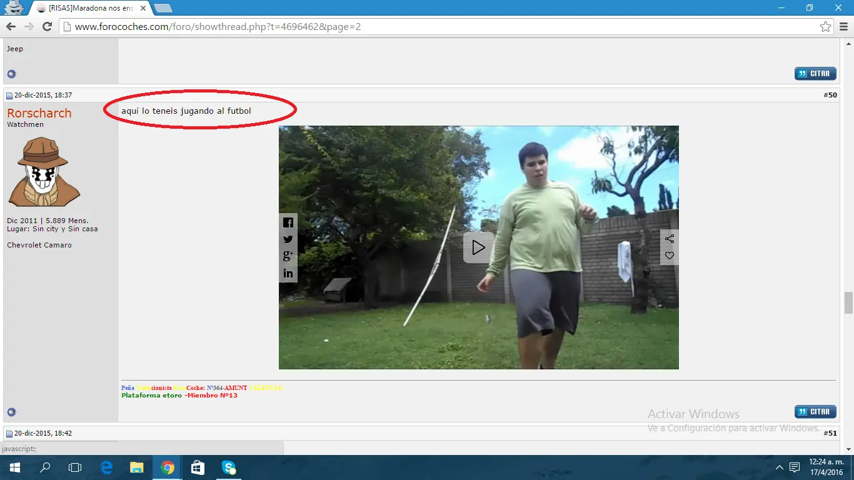Close the [RISAS]Maradona tab

click(x=143, y=8)
